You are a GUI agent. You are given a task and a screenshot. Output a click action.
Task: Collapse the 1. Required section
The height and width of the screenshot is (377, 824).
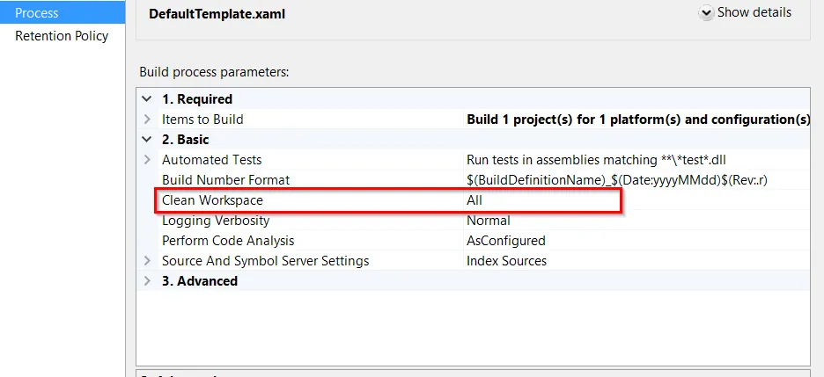click(147, 99)
